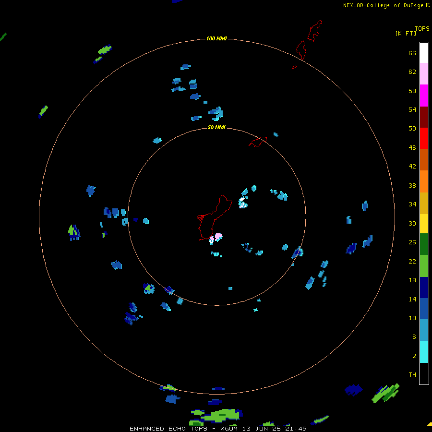Pick the yellow legend block above 30
The width and height of the screenshot is (432, 432).
click(x=424, y=224)
